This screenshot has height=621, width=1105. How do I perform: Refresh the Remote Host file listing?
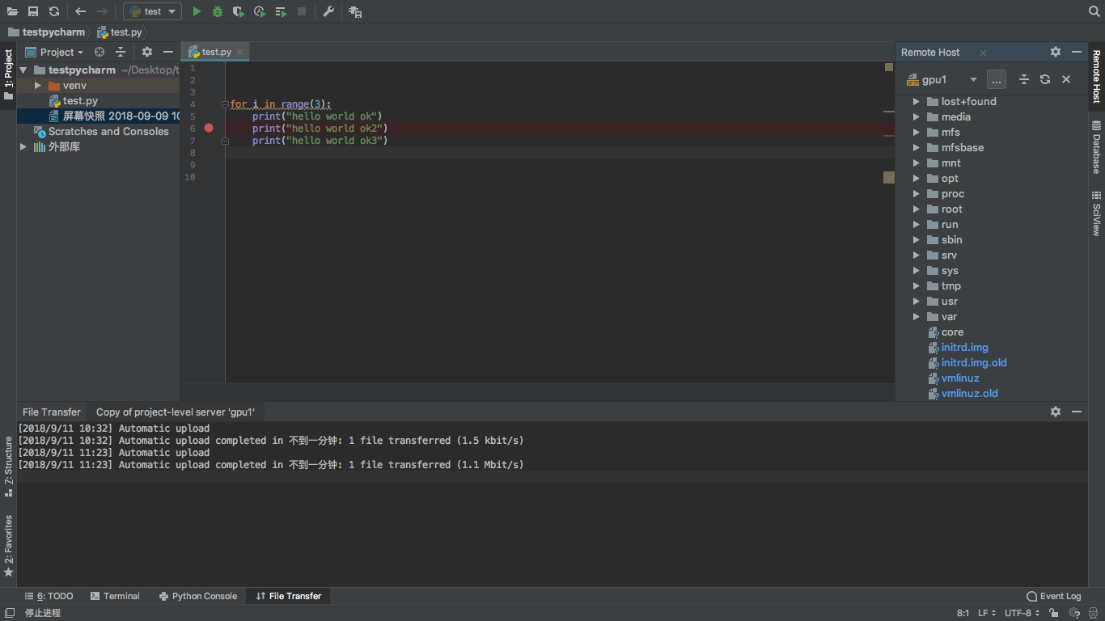click(1045, 79)
